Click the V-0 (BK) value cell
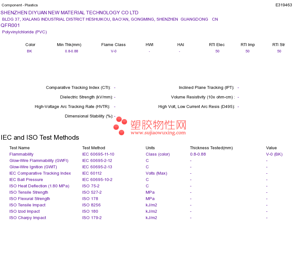This screenshot has height=254, width=301. point(274,154)
